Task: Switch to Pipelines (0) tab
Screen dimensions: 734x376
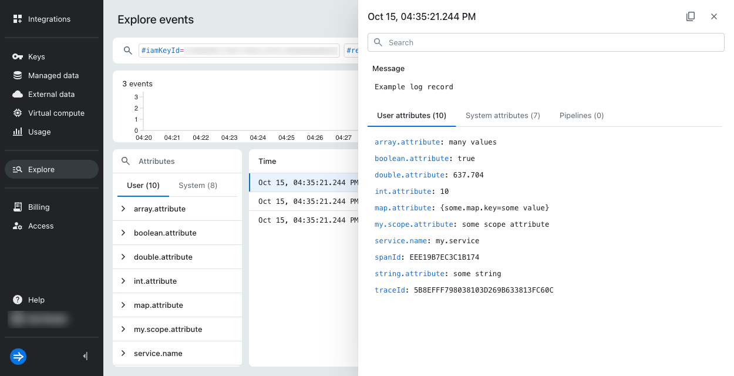Action: (x=581, y=116)
